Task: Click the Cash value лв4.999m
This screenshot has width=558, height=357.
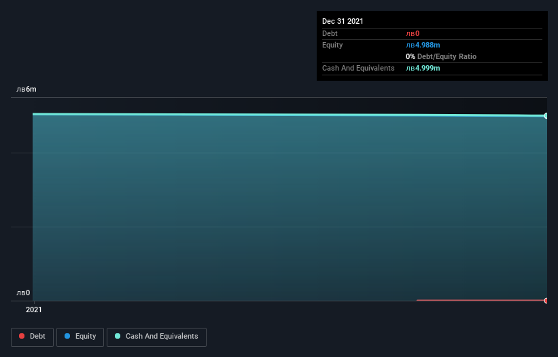Action: tap(423, 68)
